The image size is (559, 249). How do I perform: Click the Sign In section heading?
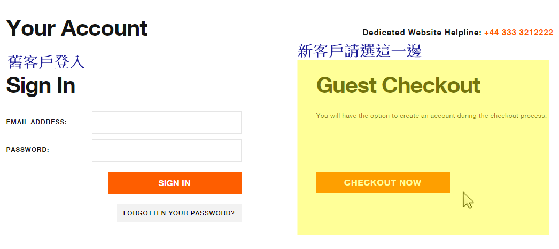(x=41, y=85)
